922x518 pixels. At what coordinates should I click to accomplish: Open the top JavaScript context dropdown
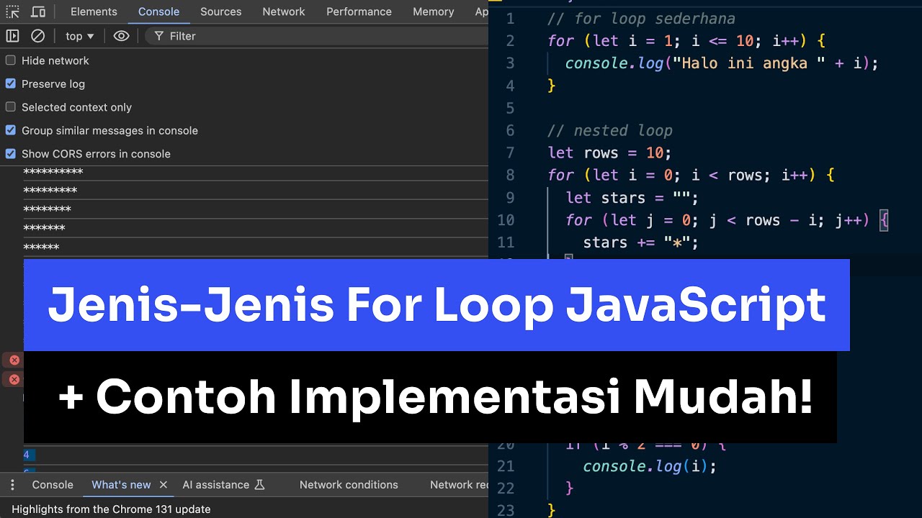tap(79, 36)
